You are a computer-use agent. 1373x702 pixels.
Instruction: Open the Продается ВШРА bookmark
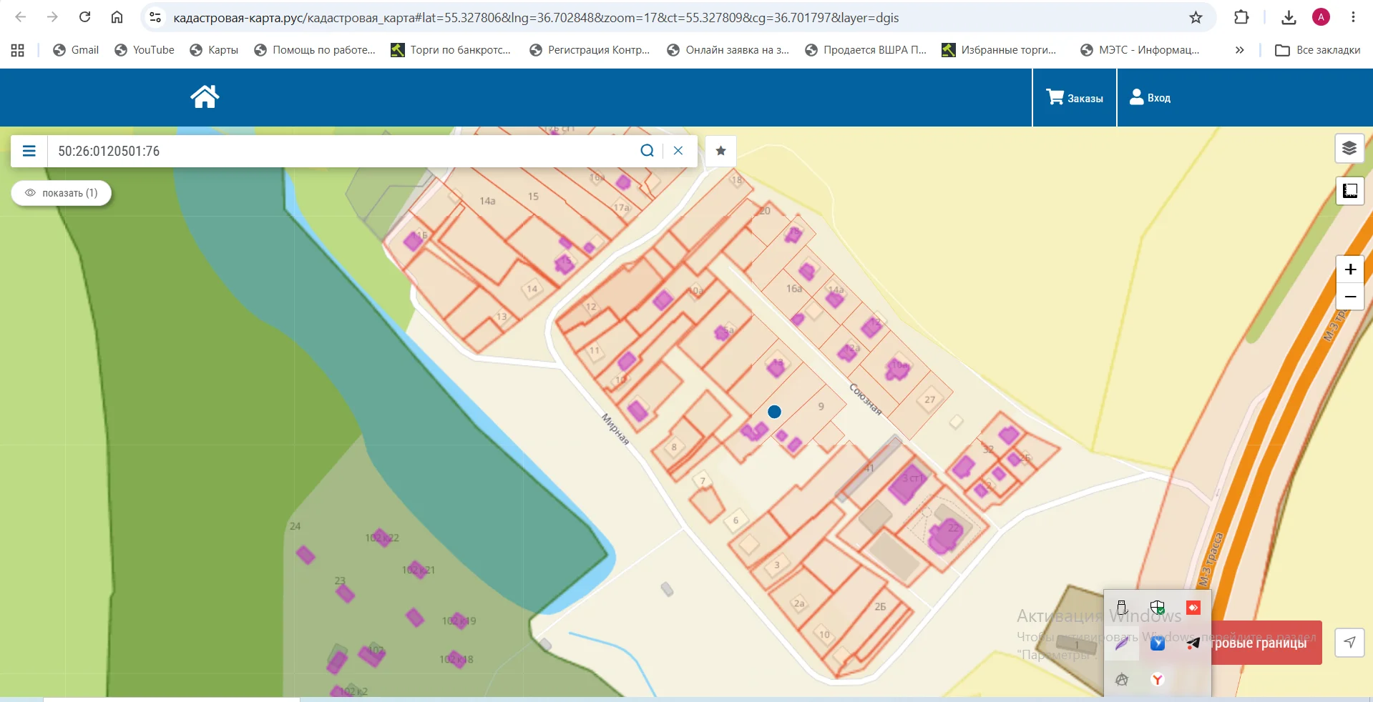[866, 50]
